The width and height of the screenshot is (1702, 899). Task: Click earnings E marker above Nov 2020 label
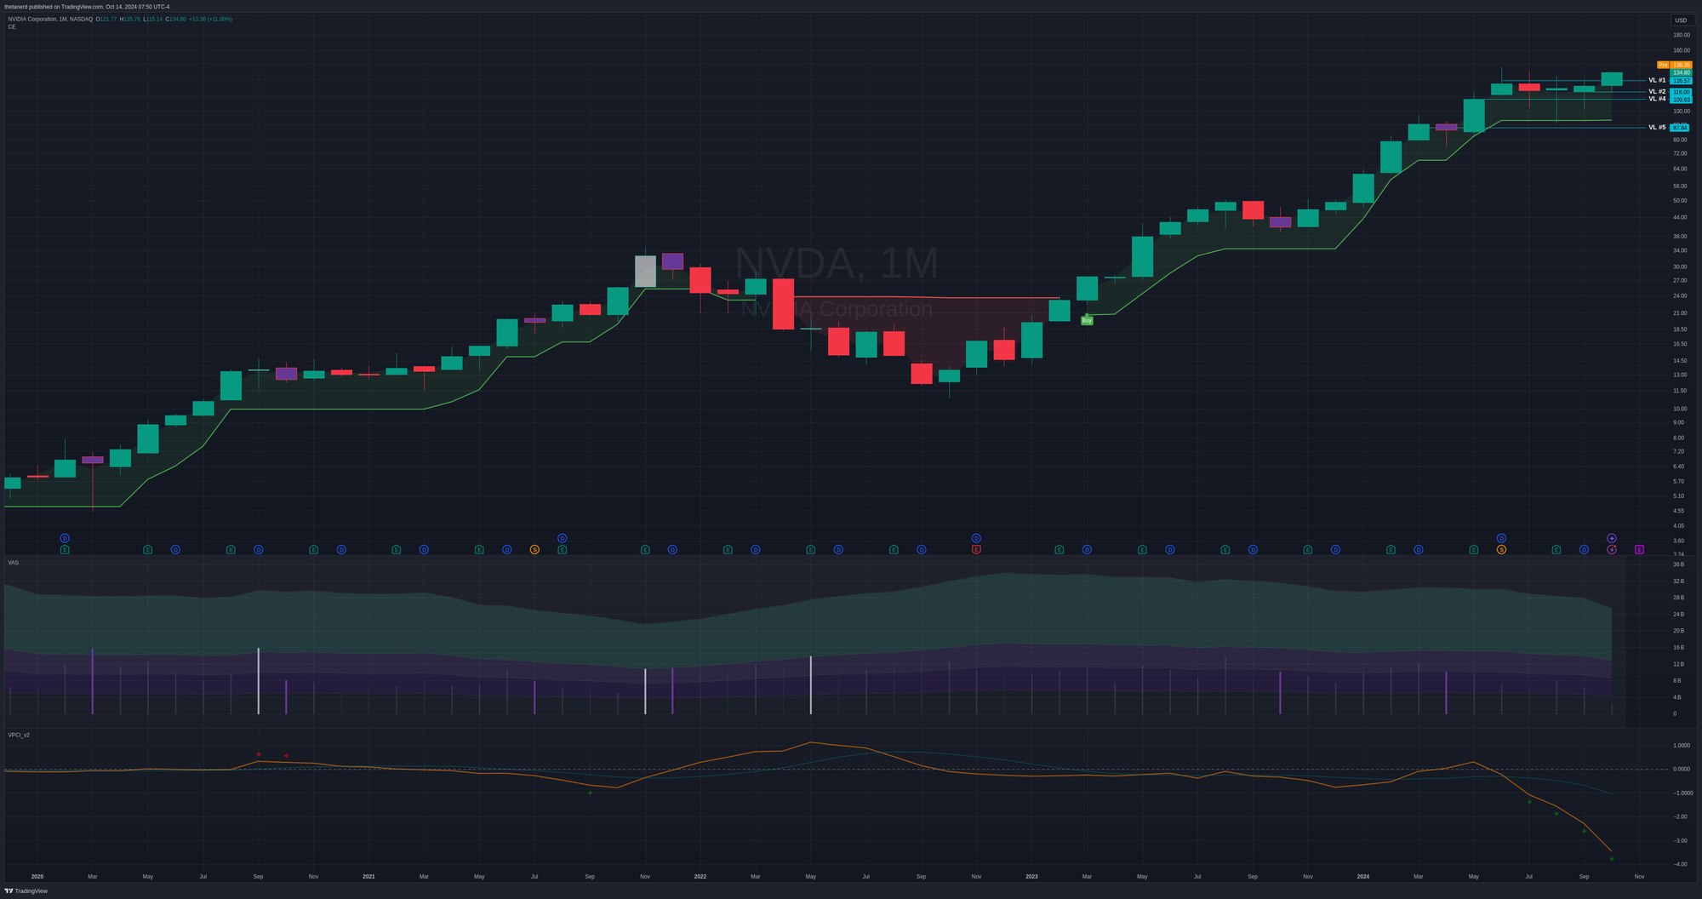(x=313, y=550)
